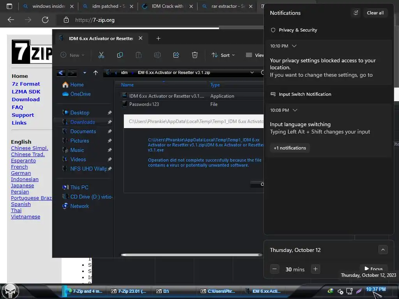Image resolution: width=399 pixels, height=299 pixels.
Task: Click the idm breadcrumb in address bar
Action: pyautogui.click(x=124, y=73)
